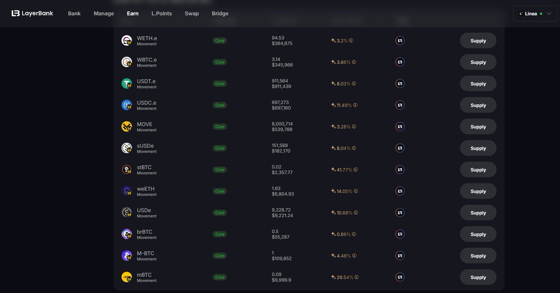560x293 pixels.
Task: Click the $911,439 value text
Action: tap(281, 86)
